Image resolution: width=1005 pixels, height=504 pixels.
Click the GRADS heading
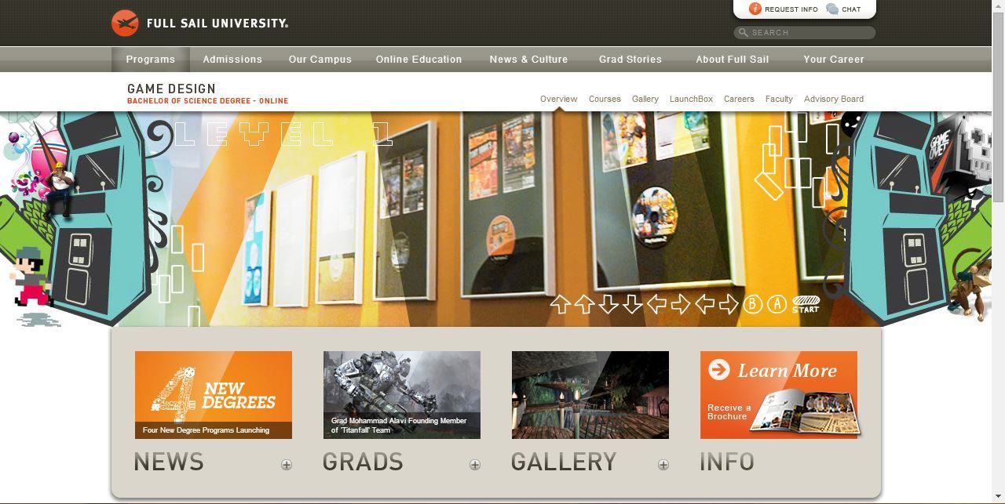coord(363,462)
